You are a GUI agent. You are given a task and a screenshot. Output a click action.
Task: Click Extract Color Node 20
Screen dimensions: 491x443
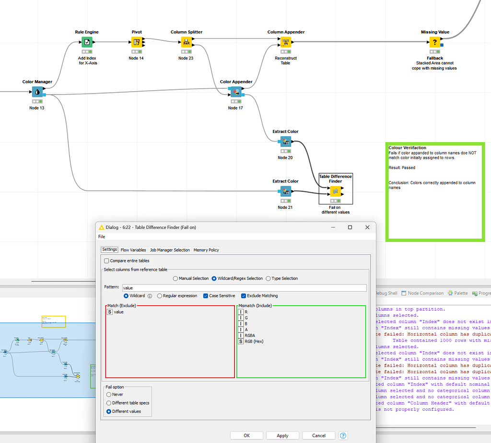point(285,141)
